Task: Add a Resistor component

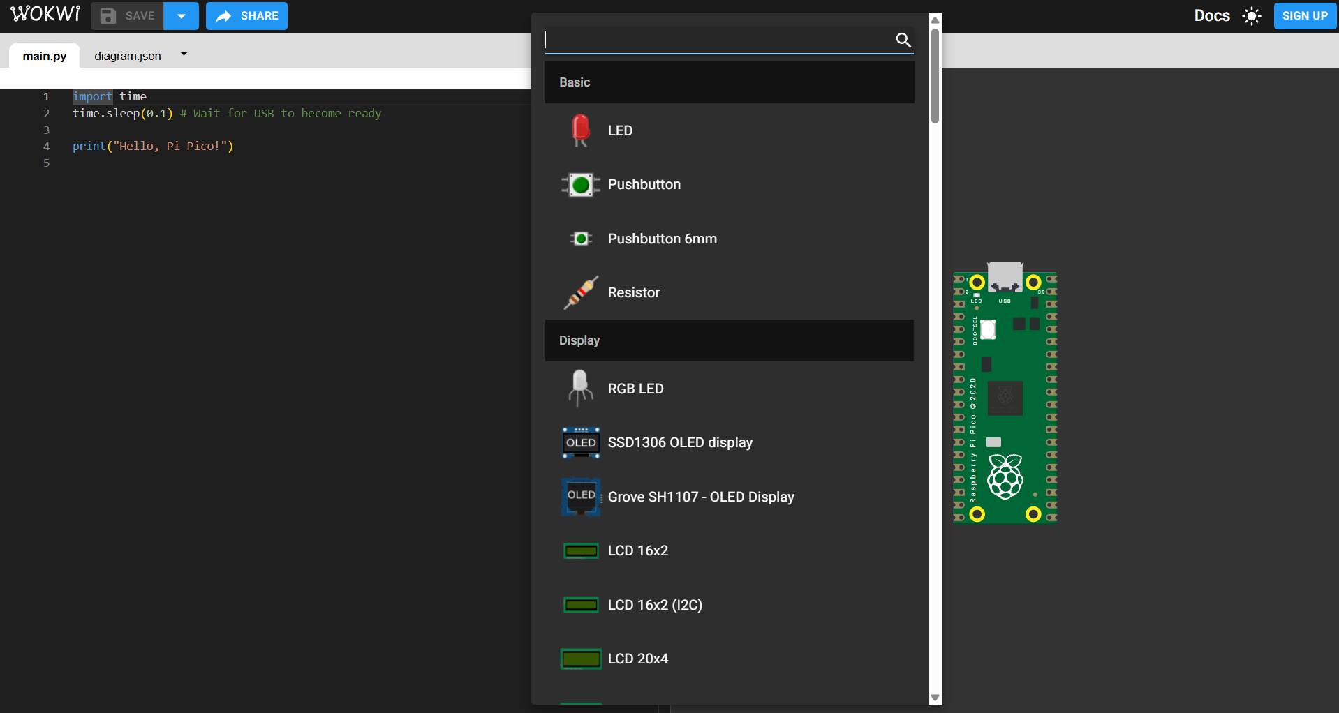Action: click(632, 292)
